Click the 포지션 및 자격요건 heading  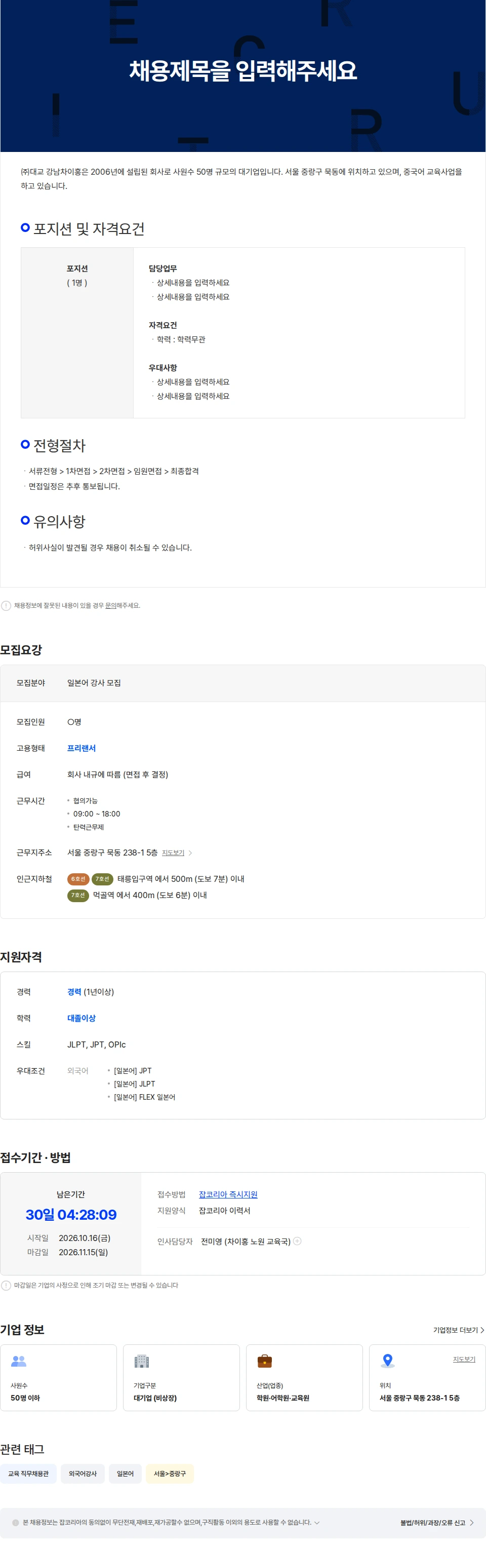(89, 228)
